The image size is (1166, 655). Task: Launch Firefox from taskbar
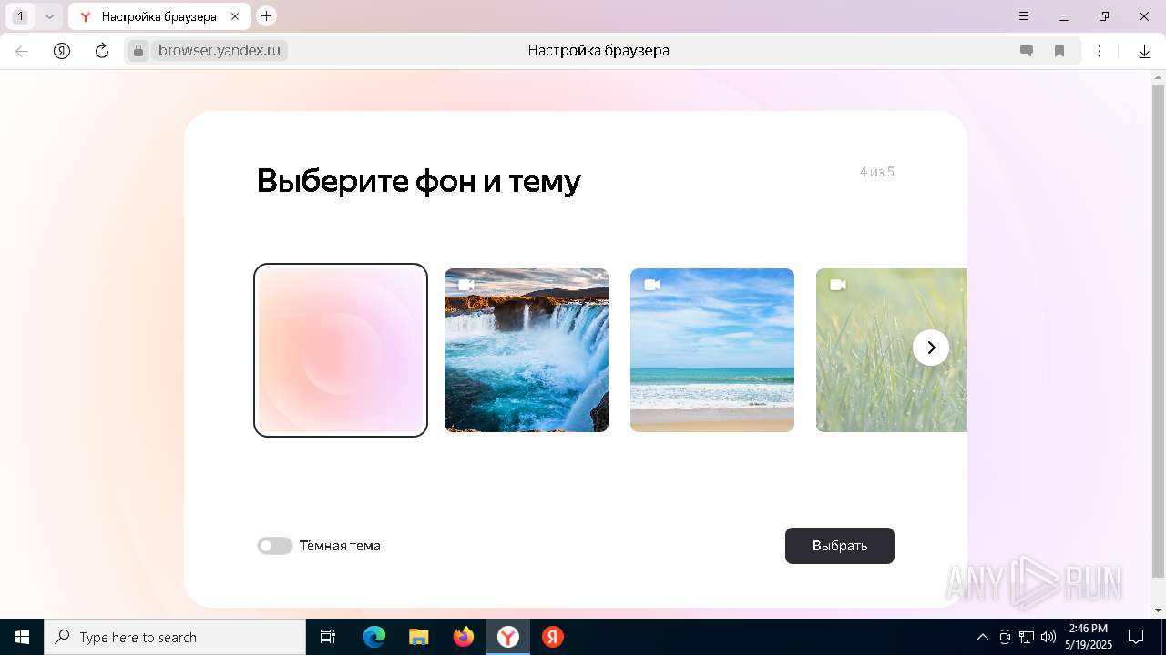tap(464, 637)
